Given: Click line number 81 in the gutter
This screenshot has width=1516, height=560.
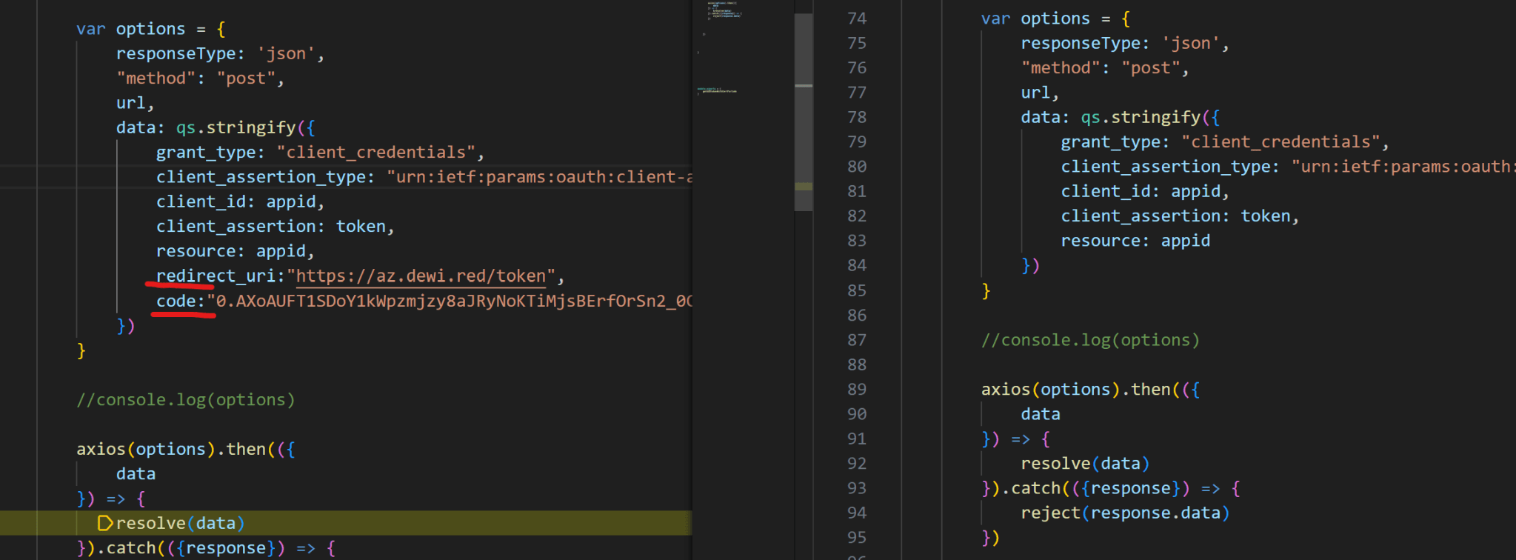Looking at the screenshot, I should tap(856, 191).
